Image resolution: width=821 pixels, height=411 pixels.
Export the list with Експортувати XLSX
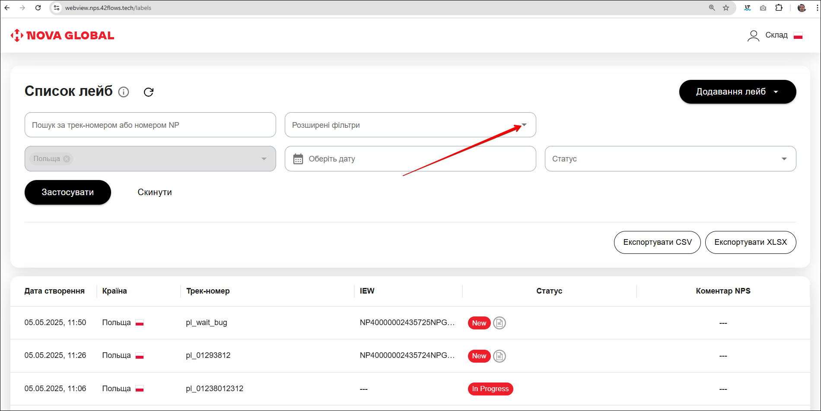[x=750, y=242]
